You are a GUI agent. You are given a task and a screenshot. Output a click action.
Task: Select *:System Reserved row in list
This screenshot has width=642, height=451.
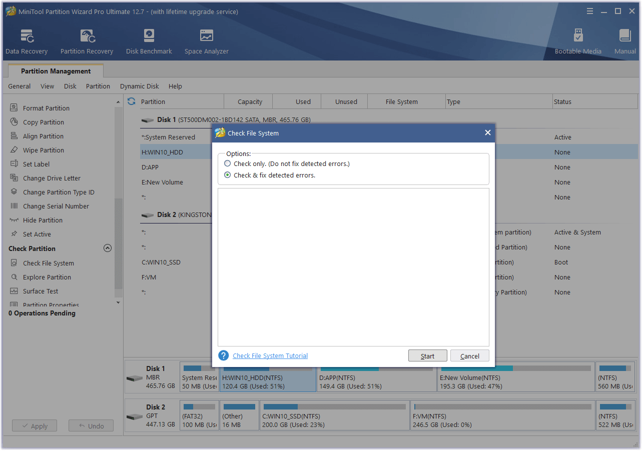point(389,137)
